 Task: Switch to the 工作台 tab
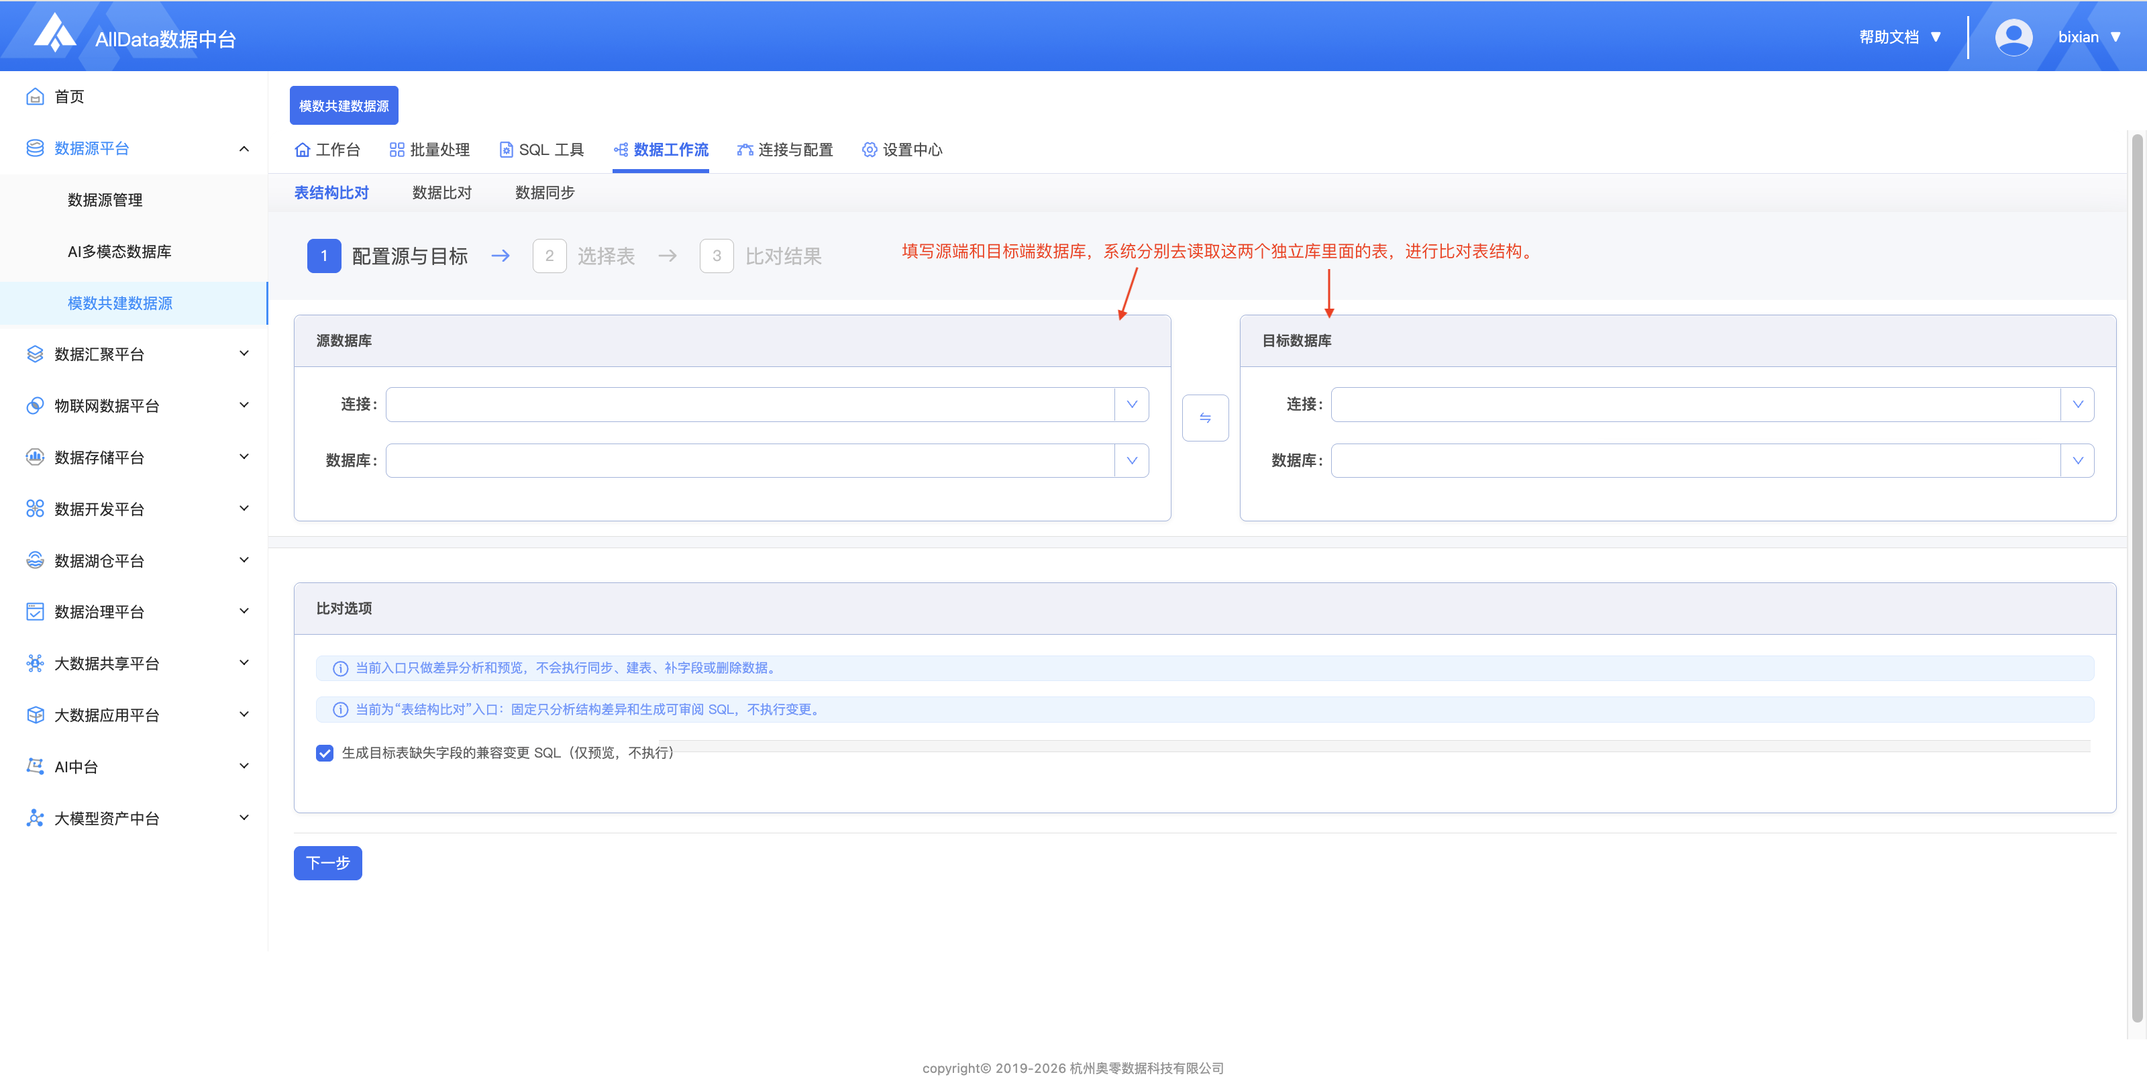pyautogui.click(x=327, y=150)
